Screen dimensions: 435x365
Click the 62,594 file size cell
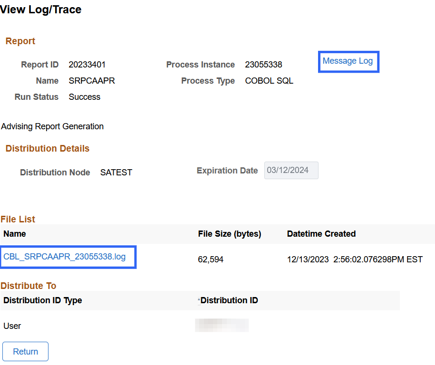211,259
